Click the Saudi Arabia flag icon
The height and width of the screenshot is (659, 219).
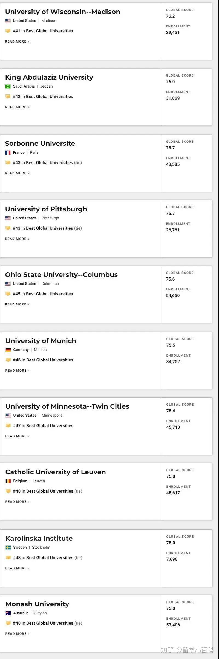click(8, 86)
